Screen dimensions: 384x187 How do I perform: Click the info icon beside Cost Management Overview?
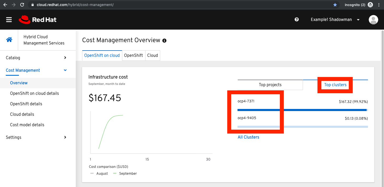[164, 41]
